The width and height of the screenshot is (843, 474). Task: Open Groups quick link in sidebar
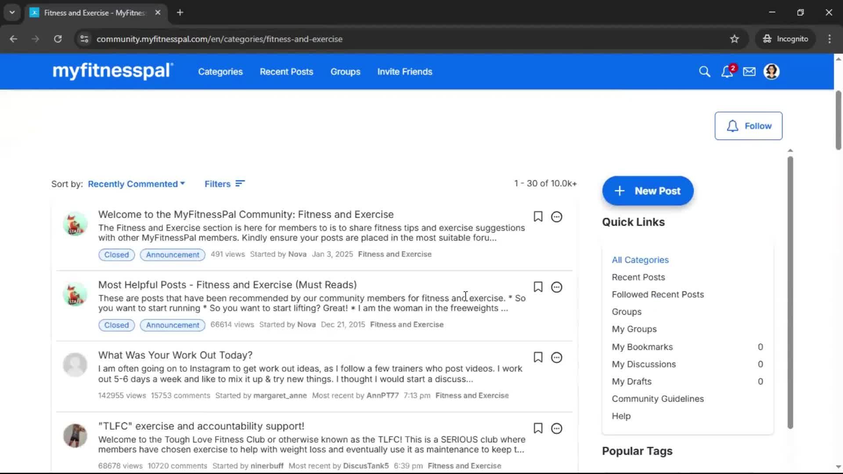[627, 312]
